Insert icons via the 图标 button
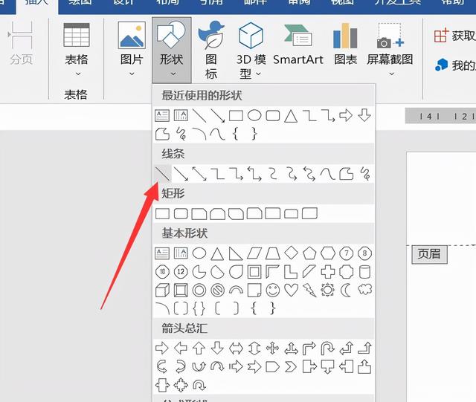Image resolution: width=476 pixels, height=402 pixels. coord(211,50)
